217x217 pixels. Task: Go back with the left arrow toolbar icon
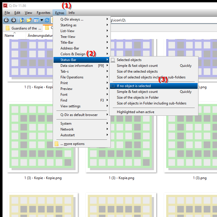[x=6, y=20]
